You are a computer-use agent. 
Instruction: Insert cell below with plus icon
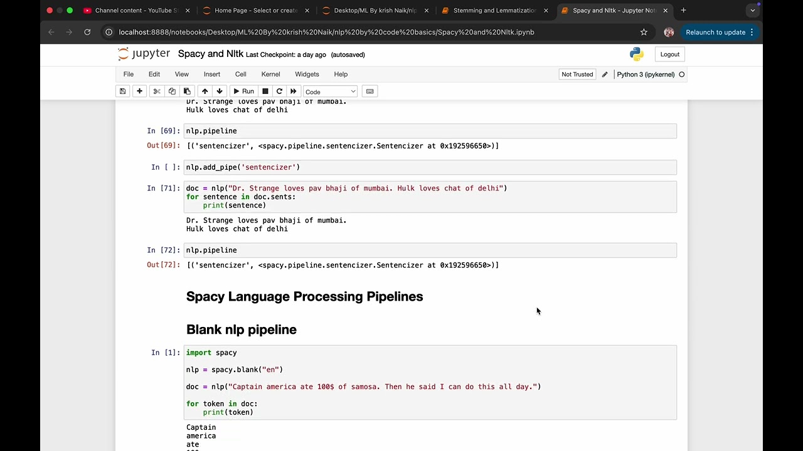139,91
